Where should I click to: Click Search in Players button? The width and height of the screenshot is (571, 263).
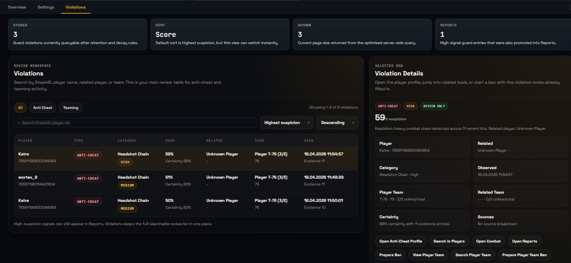(449, 241)
